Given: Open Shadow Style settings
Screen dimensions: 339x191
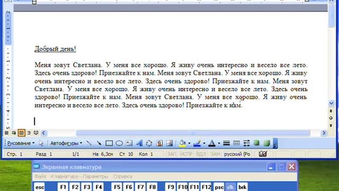Looking at the screenshot, I should 256,143.
